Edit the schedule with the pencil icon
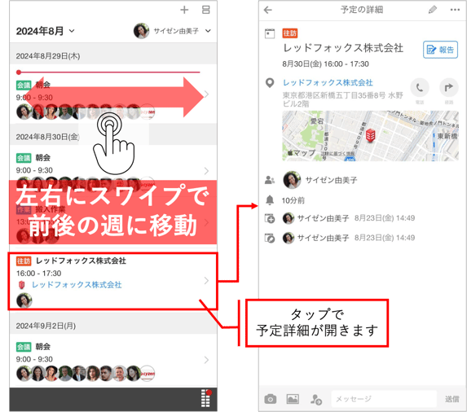Viewport: 467px width, 412px height. (x=433, y=10)
